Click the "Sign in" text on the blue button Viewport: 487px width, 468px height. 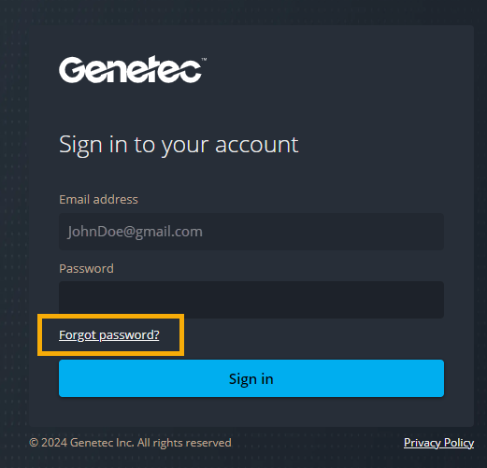pos(251,379)
